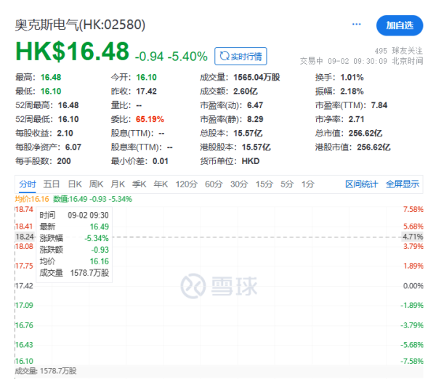Click the 加自选 button
The height and width of the screenshot is (379, 436).
(x=400, y=25)
